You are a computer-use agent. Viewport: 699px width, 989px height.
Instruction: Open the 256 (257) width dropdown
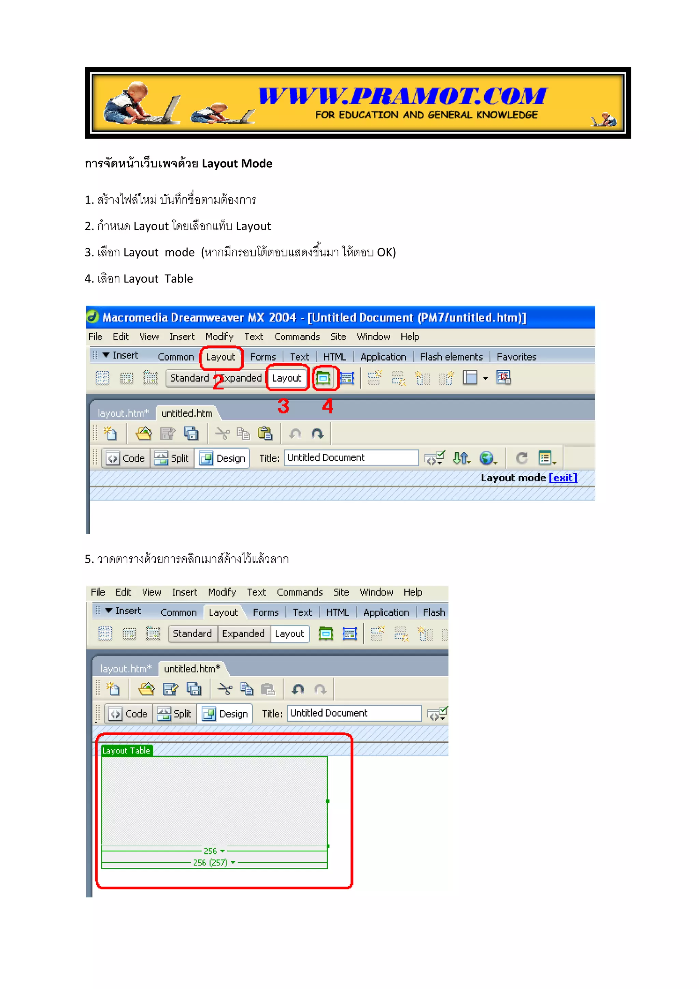click(233, 862)
